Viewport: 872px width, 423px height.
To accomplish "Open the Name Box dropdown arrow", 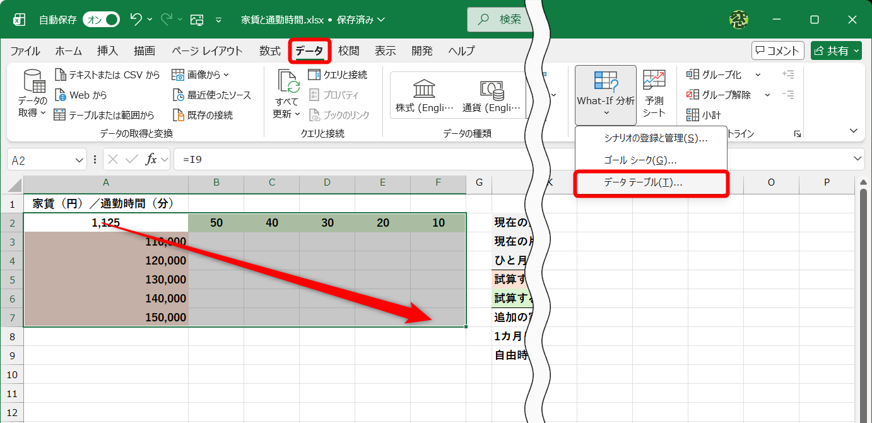I will pyautogui.click(x=80, y=160).
